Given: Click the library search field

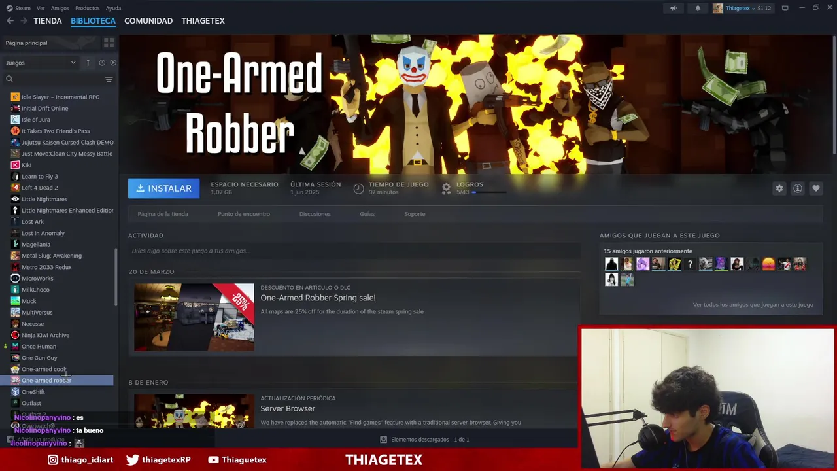Looking at the screenshot, I should pos(54,79).
